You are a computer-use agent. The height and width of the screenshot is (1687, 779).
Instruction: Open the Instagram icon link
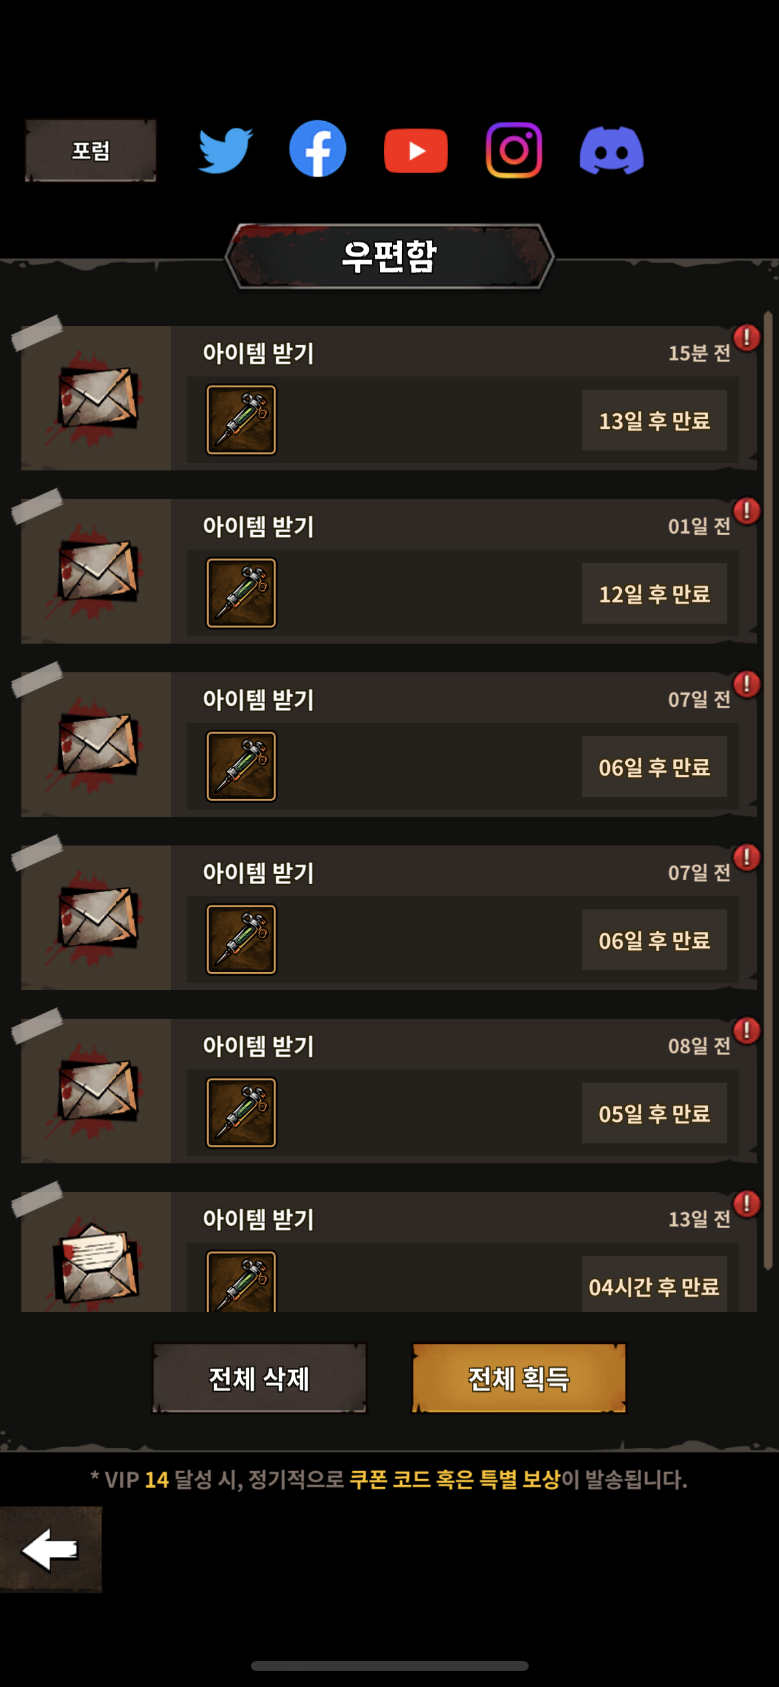click(x=513, y=150)
